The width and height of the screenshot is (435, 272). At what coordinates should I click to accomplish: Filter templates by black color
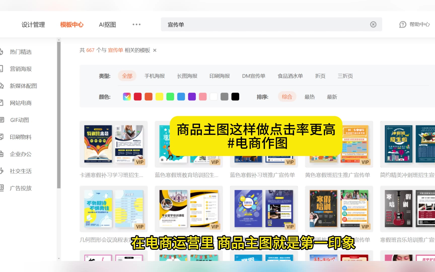(235, 97)
